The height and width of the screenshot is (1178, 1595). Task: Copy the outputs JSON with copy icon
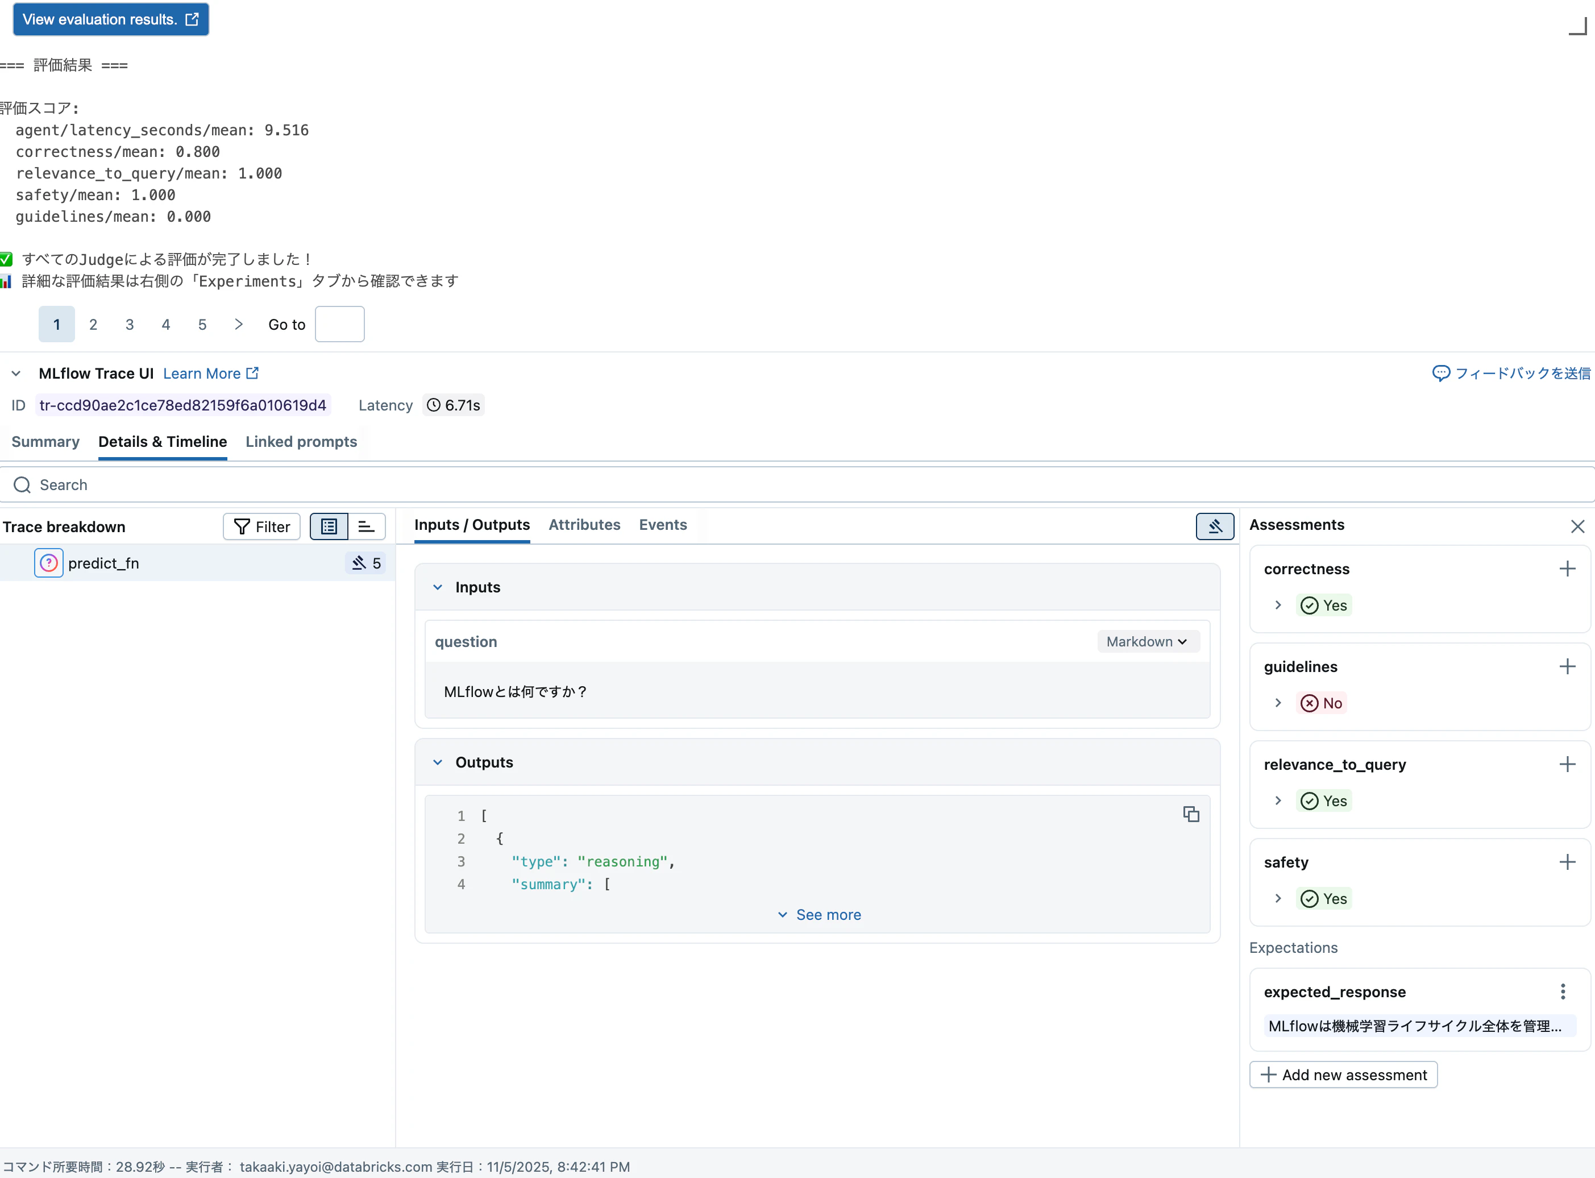pos(1191,814)
